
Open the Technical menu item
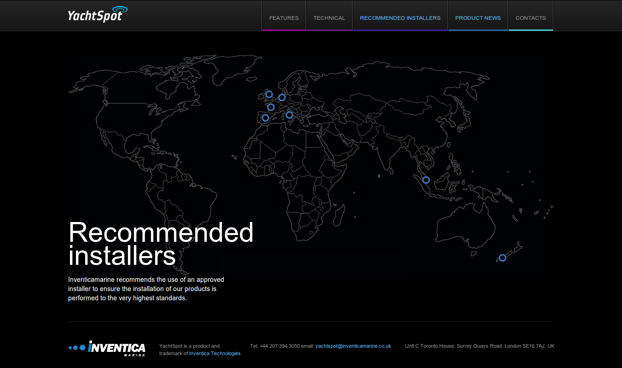pos(329,18)
